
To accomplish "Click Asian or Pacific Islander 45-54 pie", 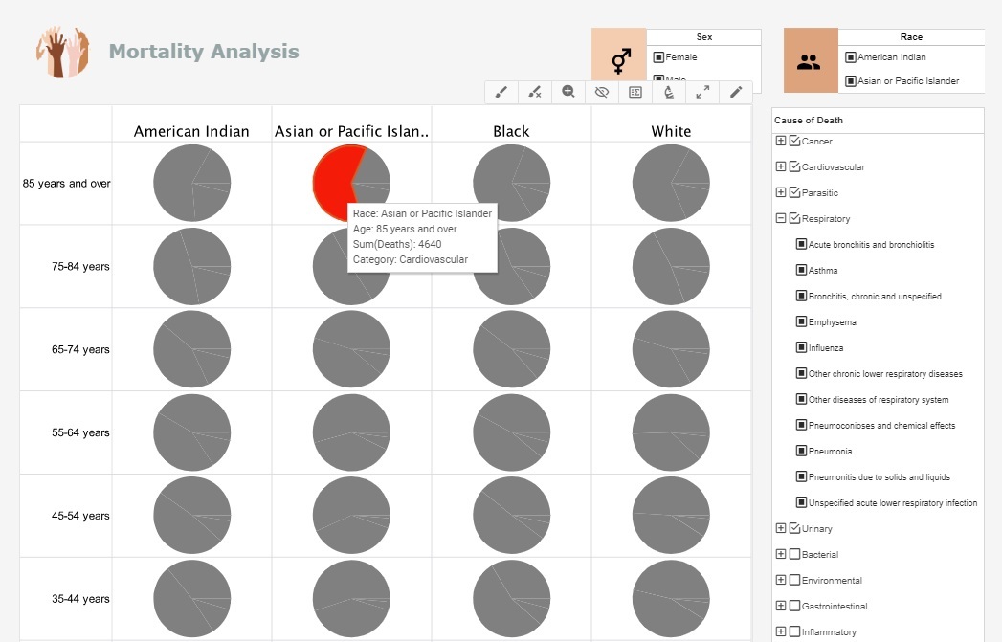I will 351,516.
